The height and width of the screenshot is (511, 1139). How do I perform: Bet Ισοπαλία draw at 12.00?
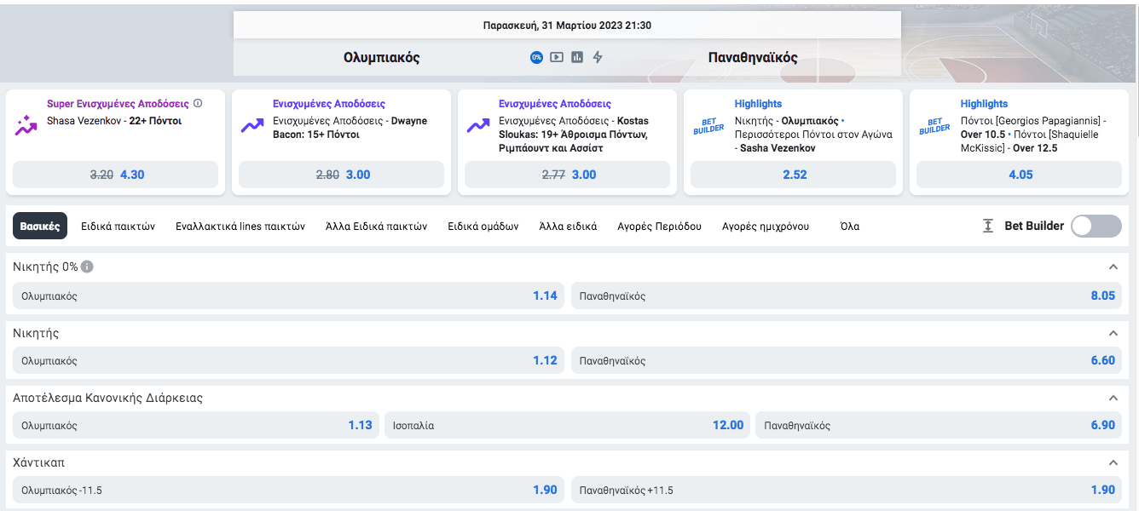coord(568,425)
